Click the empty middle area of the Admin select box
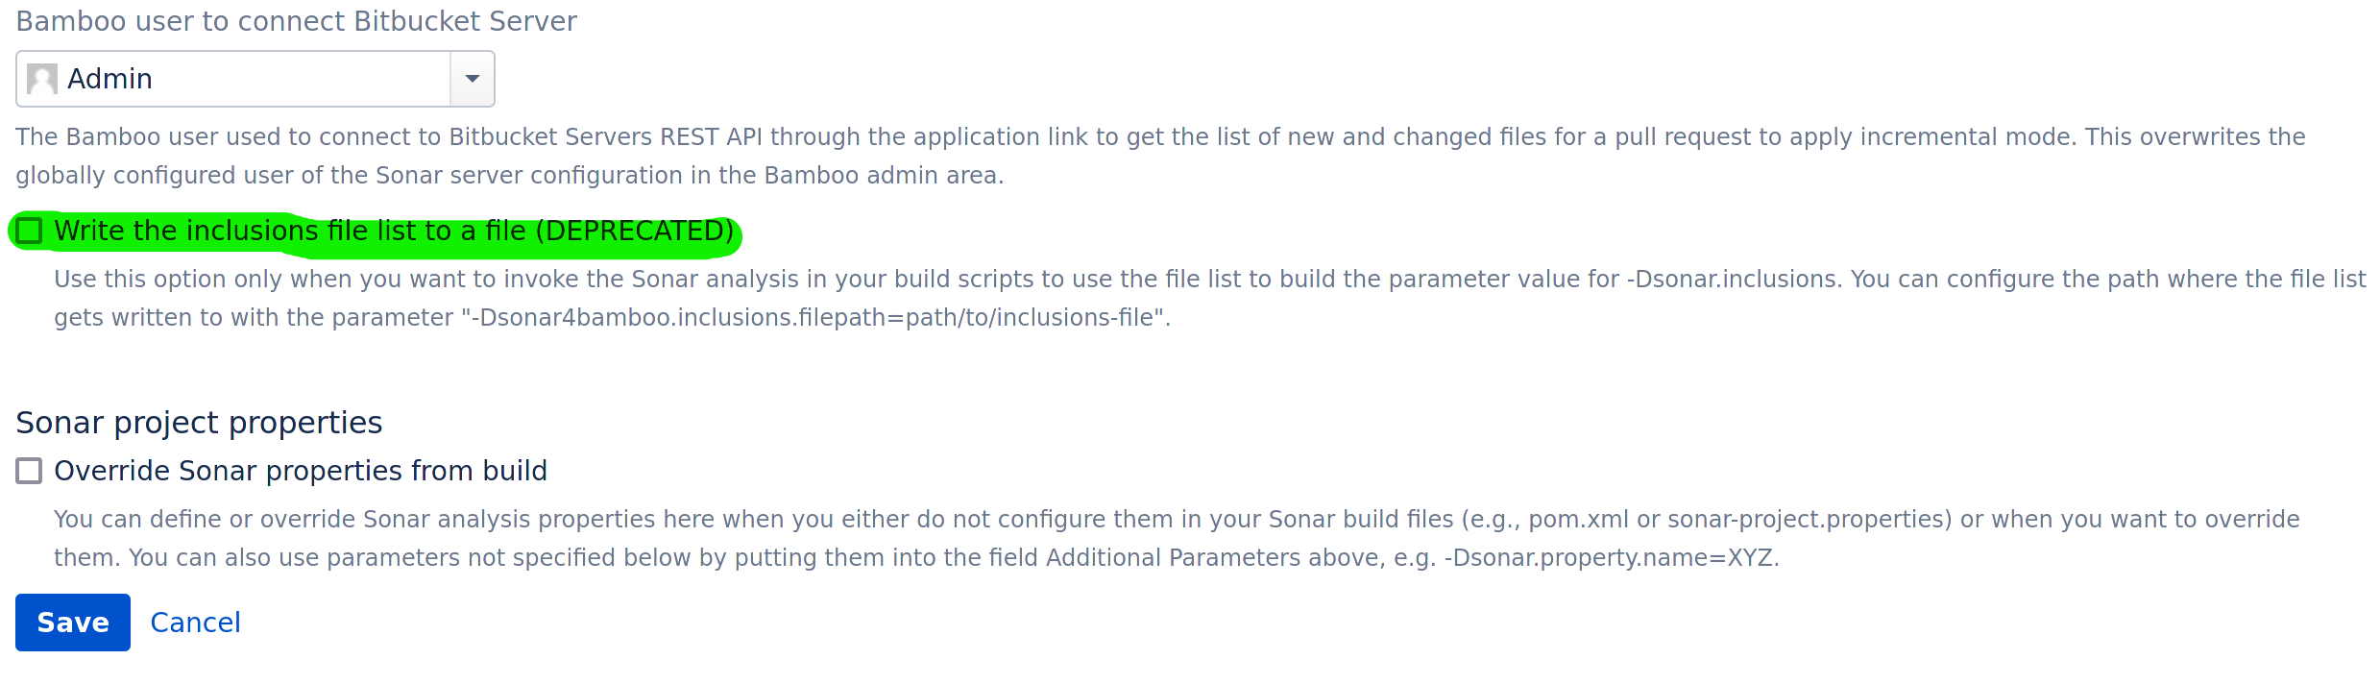The width and height of the screenshot is (2380, 684). click(307, 79)
